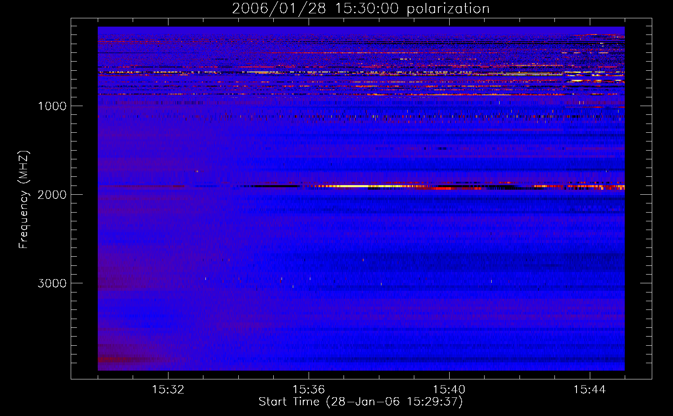Click the 2000 frequency axis label
This screenshot has height=416, width=673.
(x=52, y=195)
